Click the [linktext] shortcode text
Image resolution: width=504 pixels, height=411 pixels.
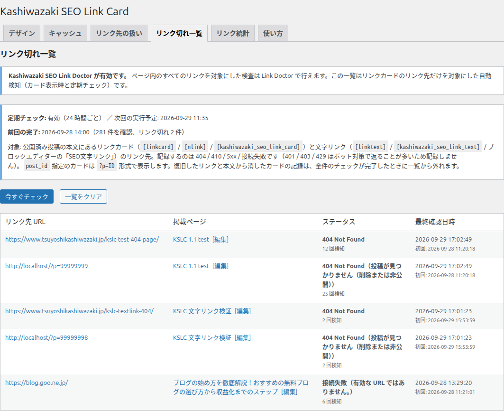[370, 147]
